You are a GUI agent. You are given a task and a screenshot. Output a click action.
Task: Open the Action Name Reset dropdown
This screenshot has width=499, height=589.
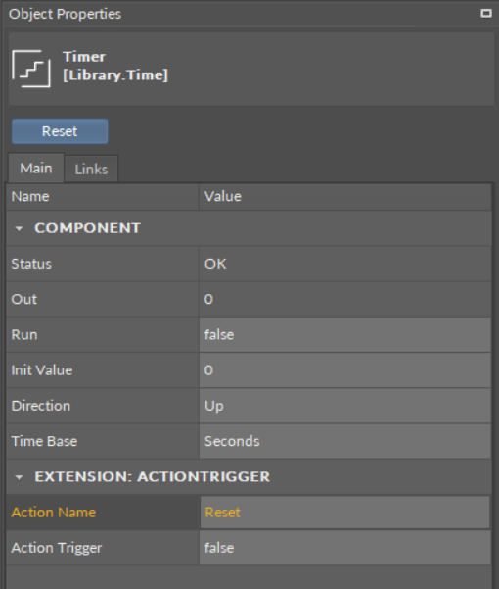click(x=345, y=513)
